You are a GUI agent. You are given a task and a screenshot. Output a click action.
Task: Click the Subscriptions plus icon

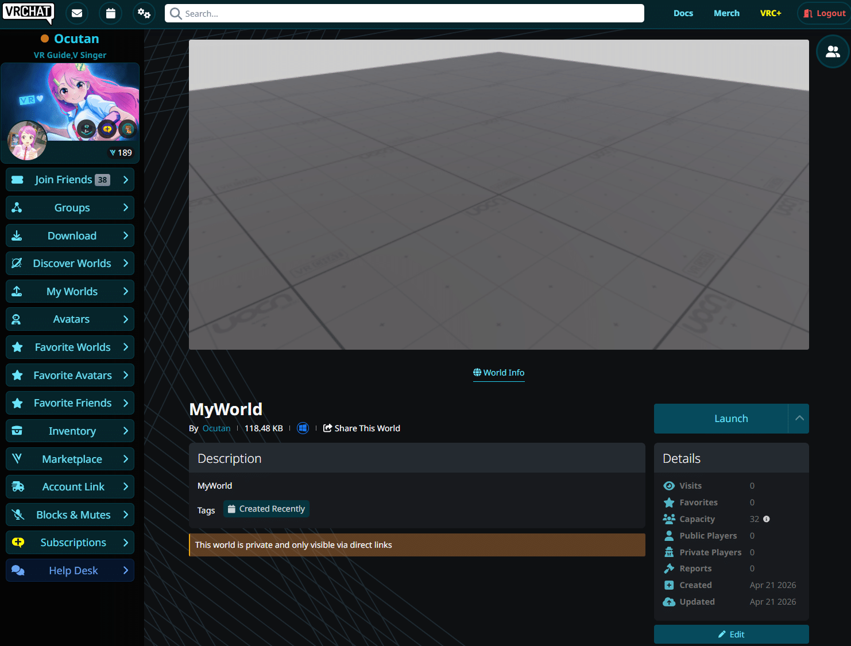tap(18, 543)
